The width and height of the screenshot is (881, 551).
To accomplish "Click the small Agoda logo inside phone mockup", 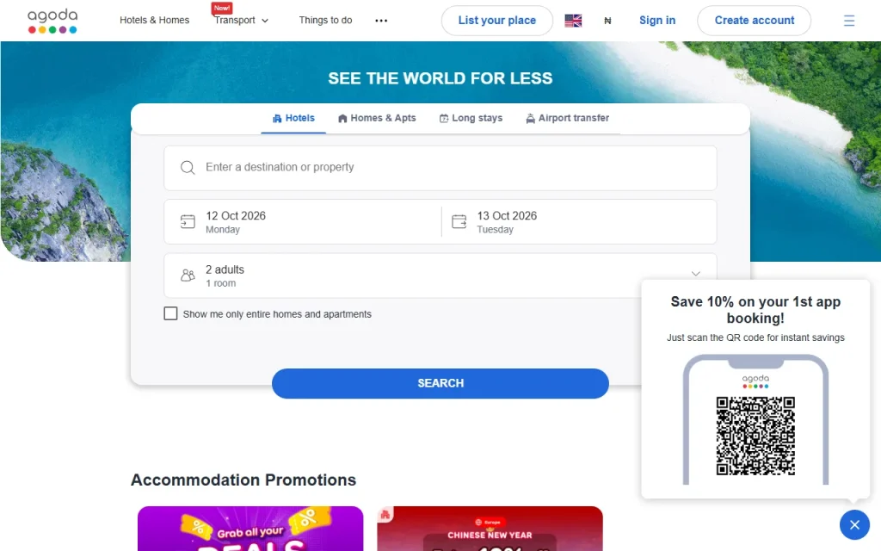I will 755,381.
